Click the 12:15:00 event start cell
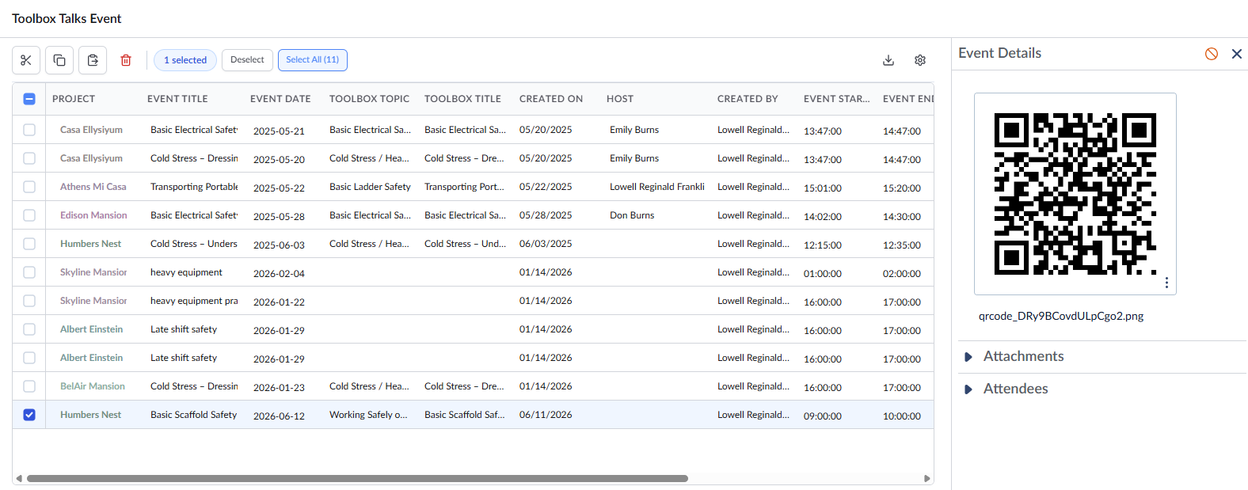 [823, 245]
